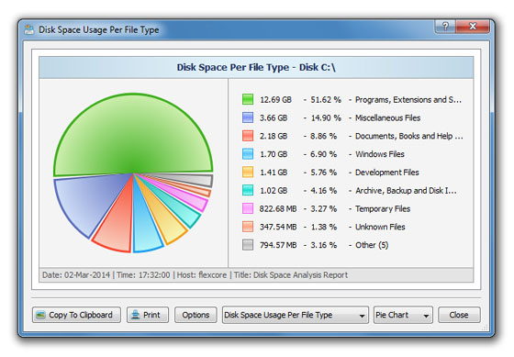Image resolution: width=514 pixels, height=357 pixels.
Task: Click the '822.68 MB' size value
Action: point(278,209)
